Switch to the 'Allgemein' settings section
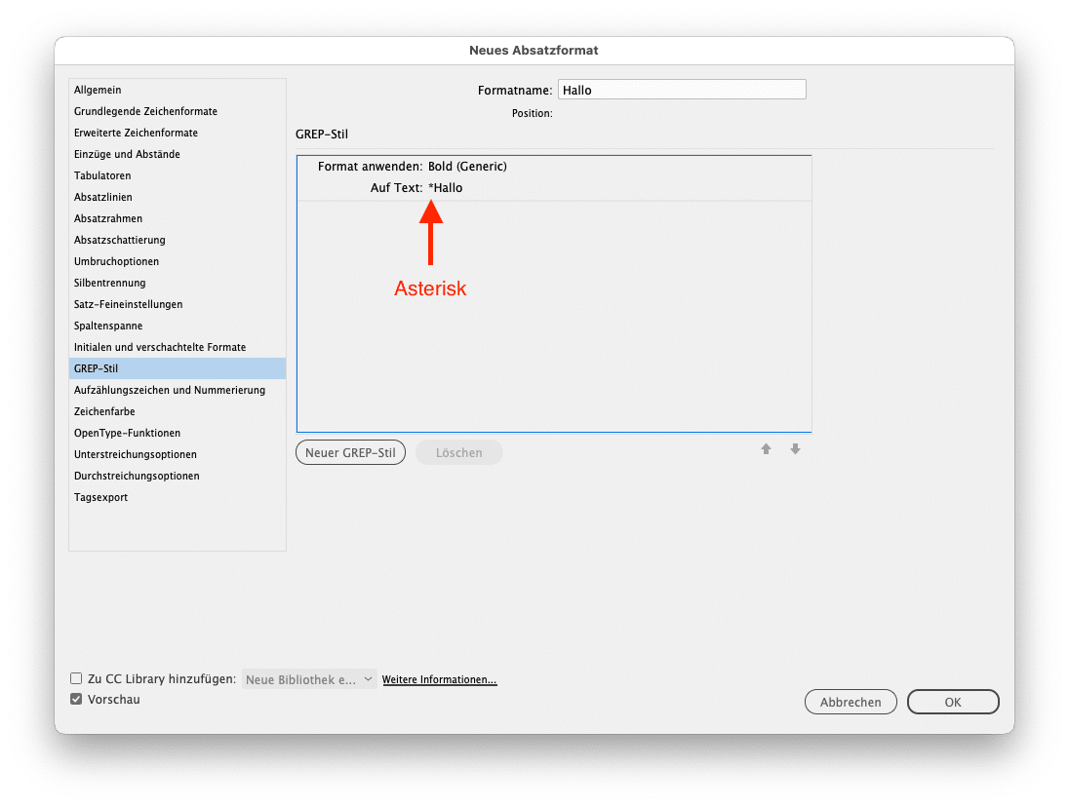 pos(98,90)
